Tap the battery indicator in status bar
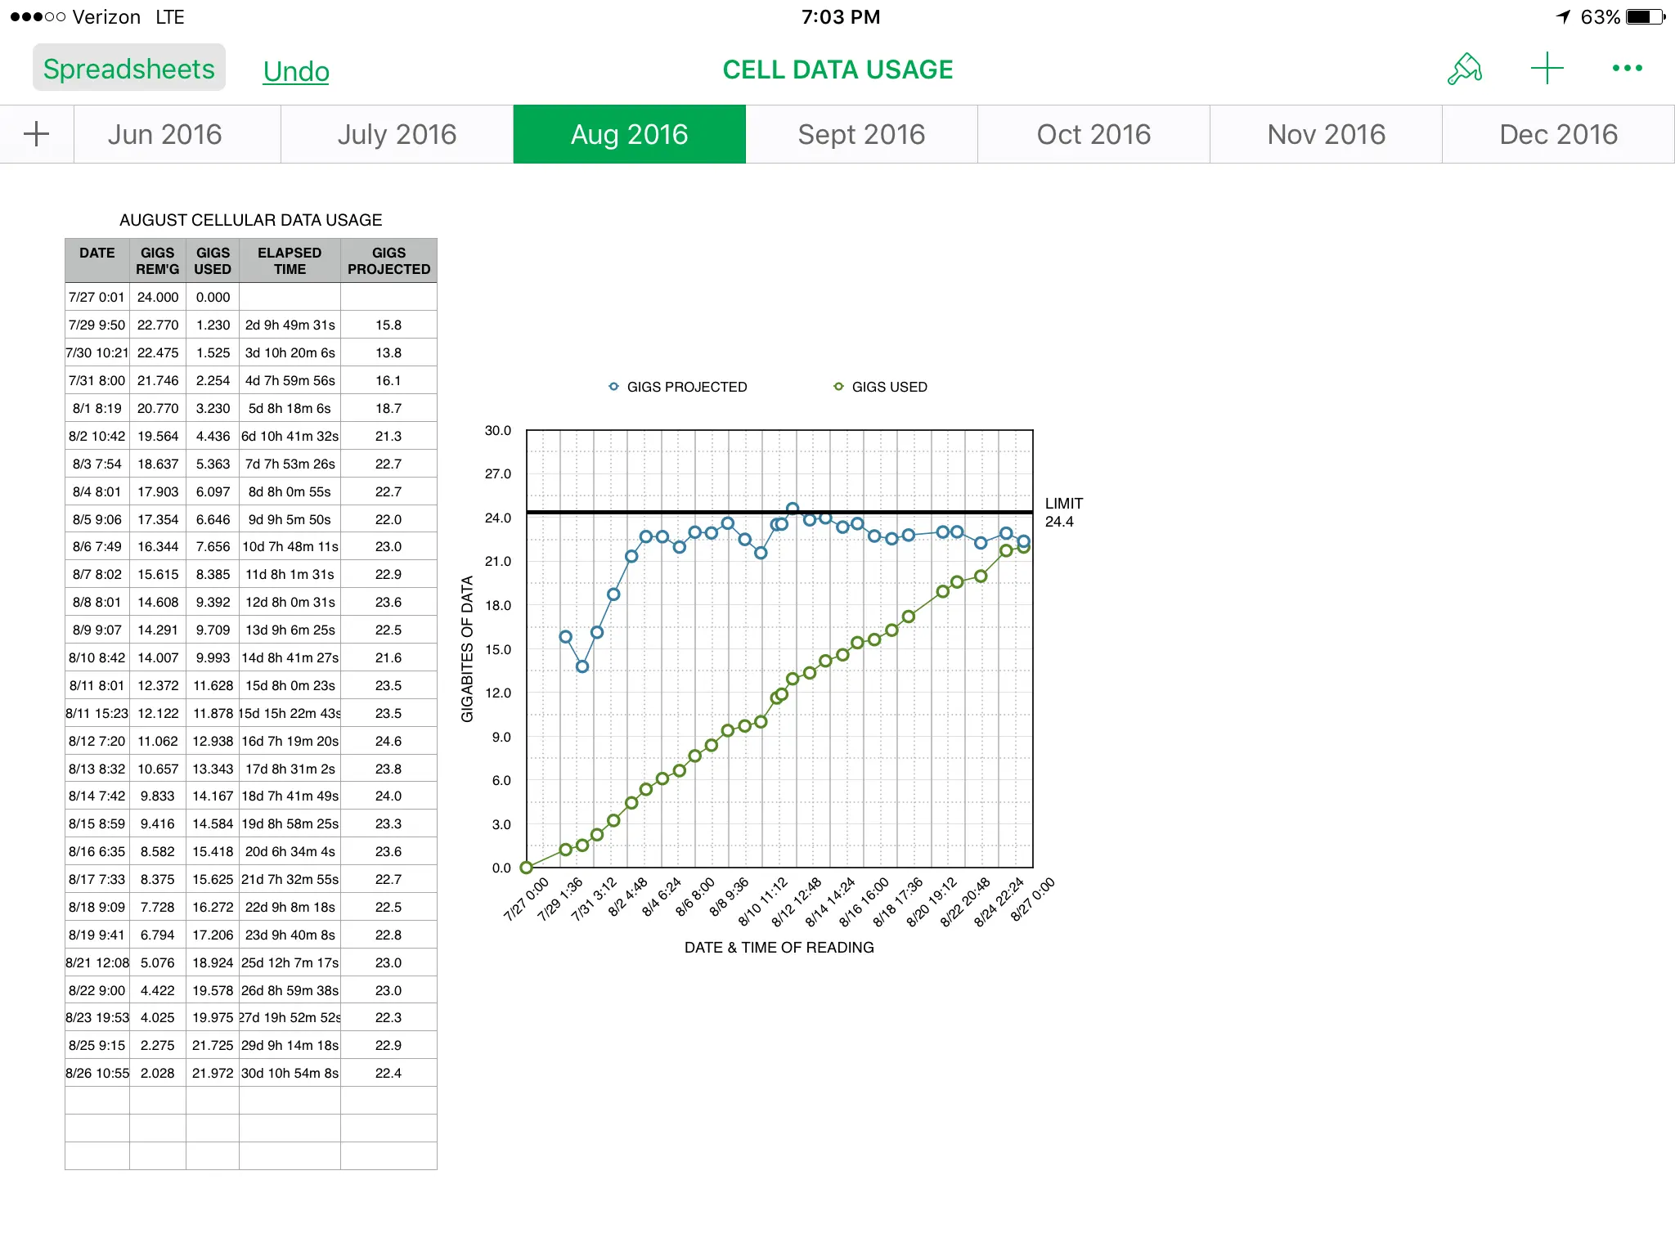Screen dimensions: 1675x1256 pyautogui.click(x=1645, y=17)
